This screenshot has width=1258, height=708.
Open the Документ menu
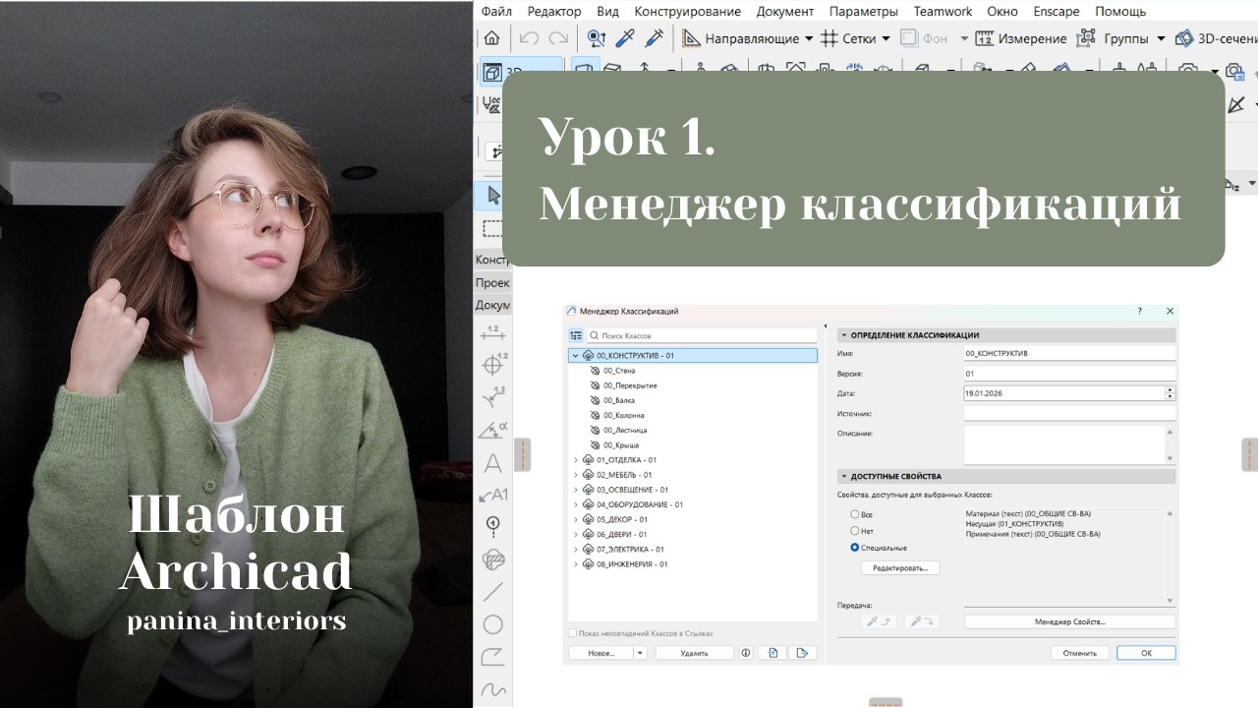click(x=785, y=11)
